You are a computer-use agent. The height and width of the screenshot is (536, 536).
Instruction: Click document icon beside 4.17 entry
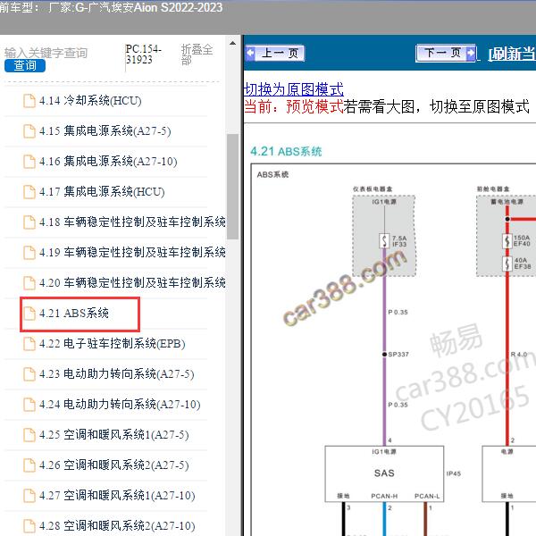[29, 192]
